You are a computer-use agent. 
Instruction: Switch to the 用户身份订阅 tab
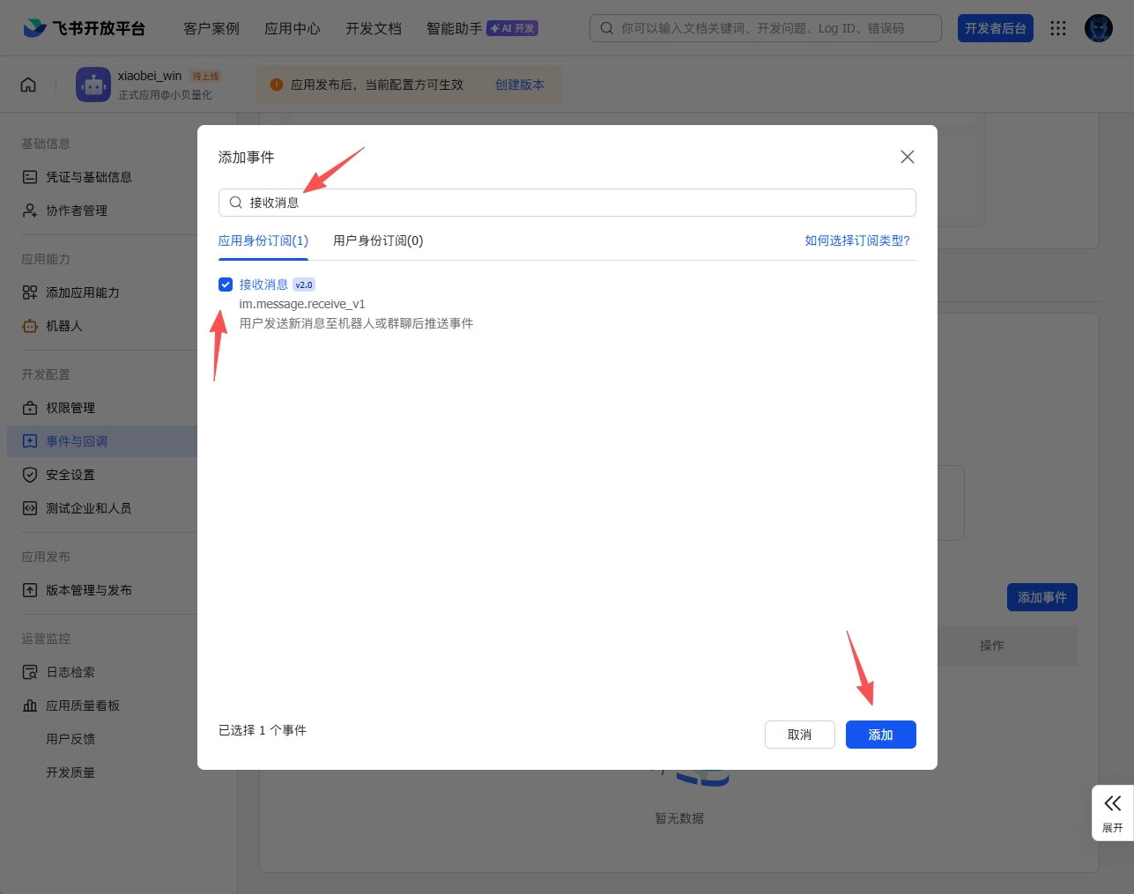(x=377, y=240)
